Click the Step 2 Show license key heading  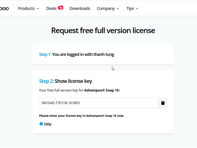(66, 81)
